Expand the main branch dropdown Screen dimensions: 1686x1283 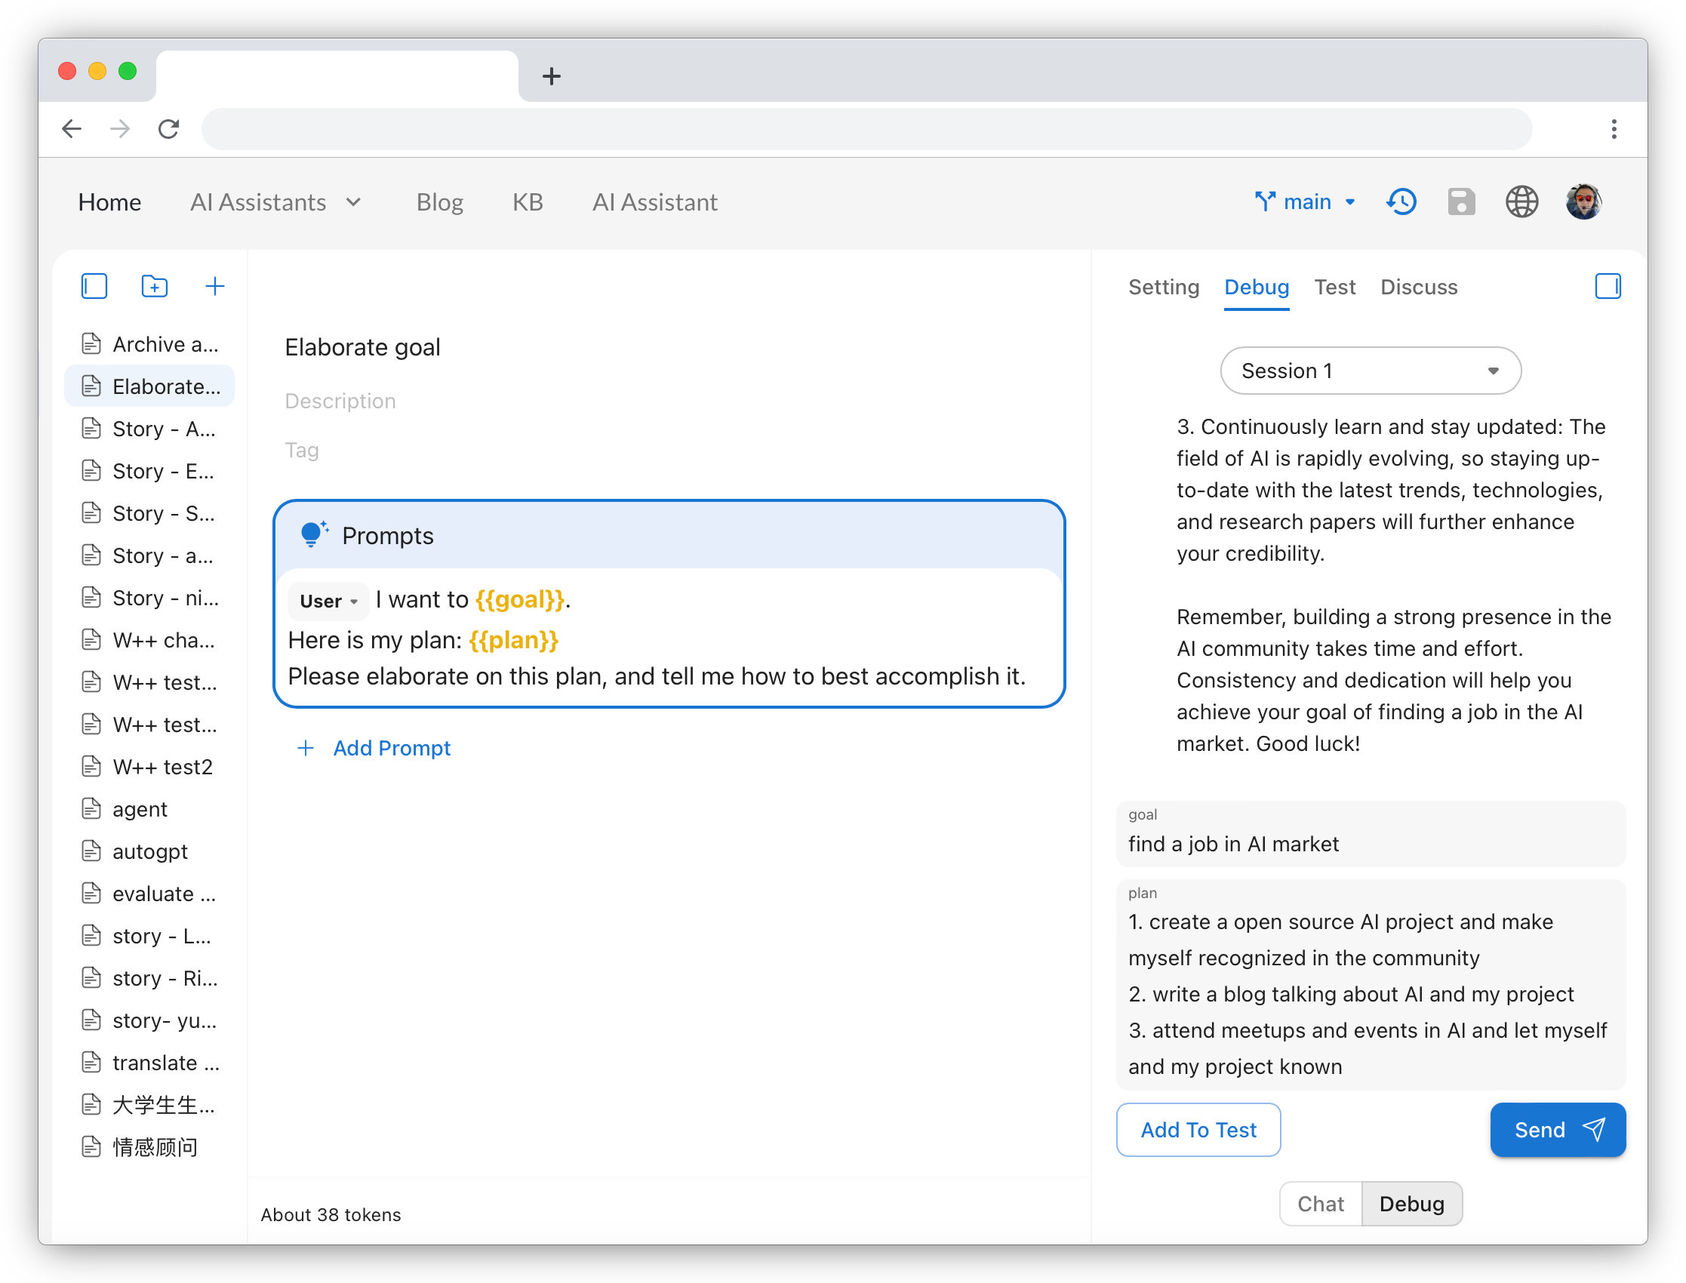[x=1306, y=202]
